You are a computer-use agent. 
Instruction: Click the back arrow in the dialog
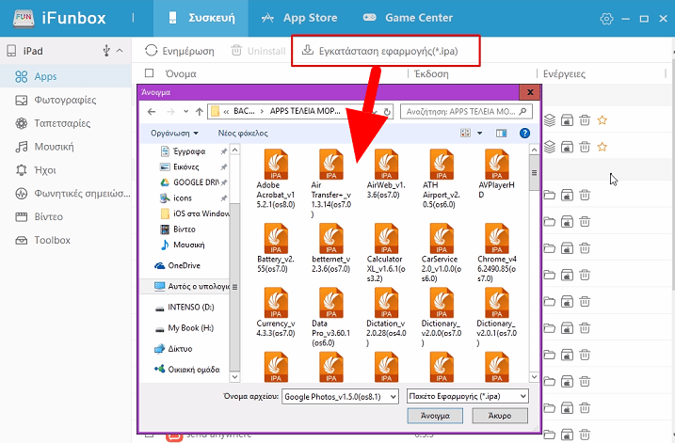click(x=152, y=112)
